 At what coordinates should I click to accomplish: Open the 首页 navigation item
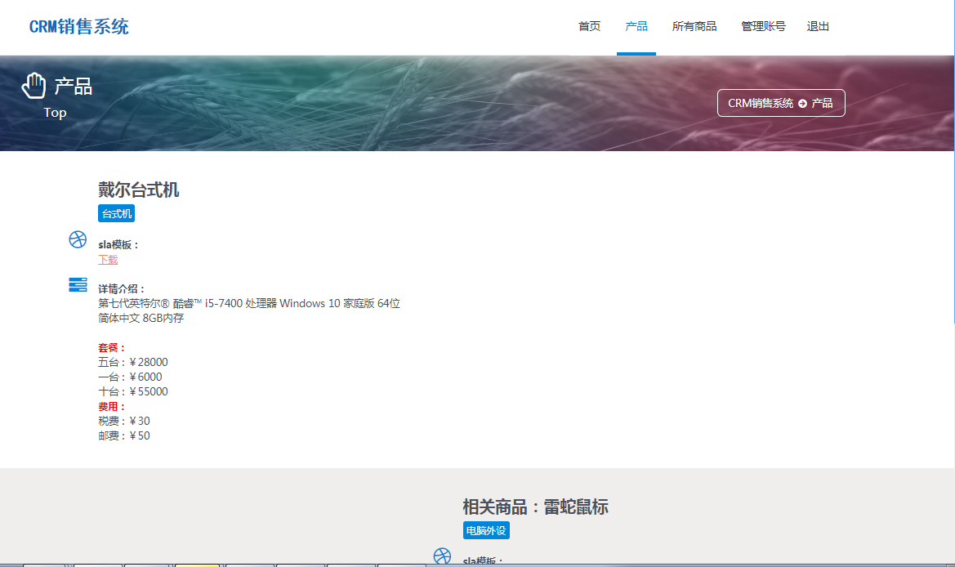589,25
